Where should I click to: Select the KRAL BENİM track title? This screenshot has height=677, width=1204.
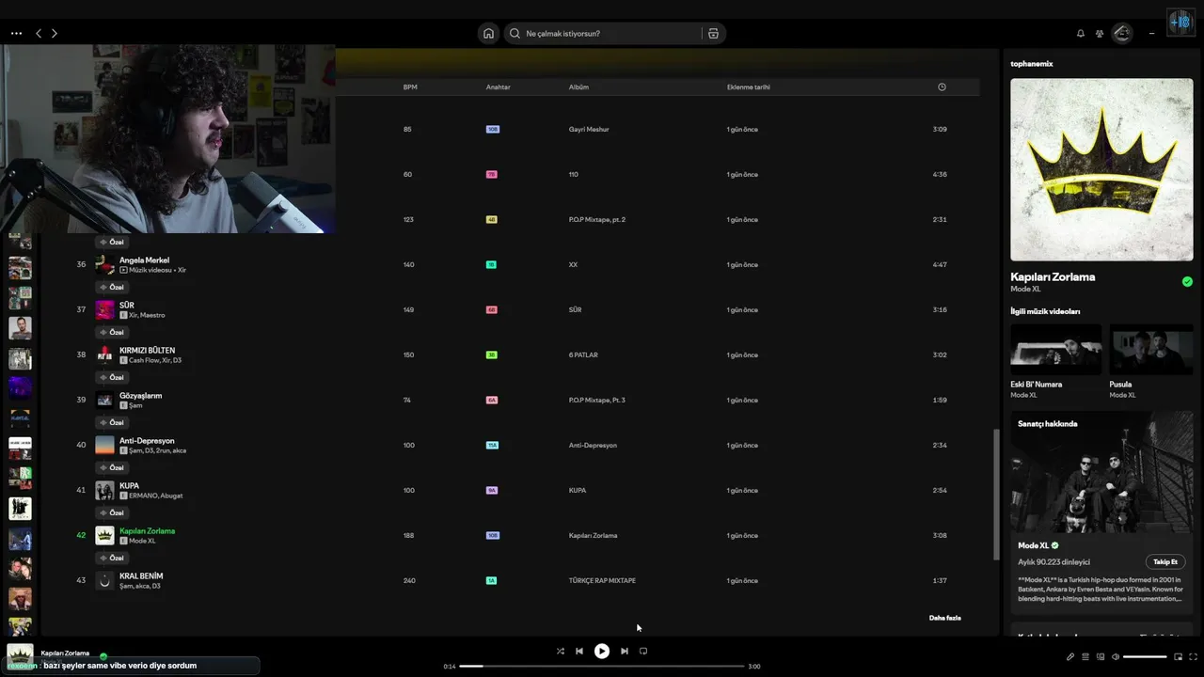click(141, 575)
